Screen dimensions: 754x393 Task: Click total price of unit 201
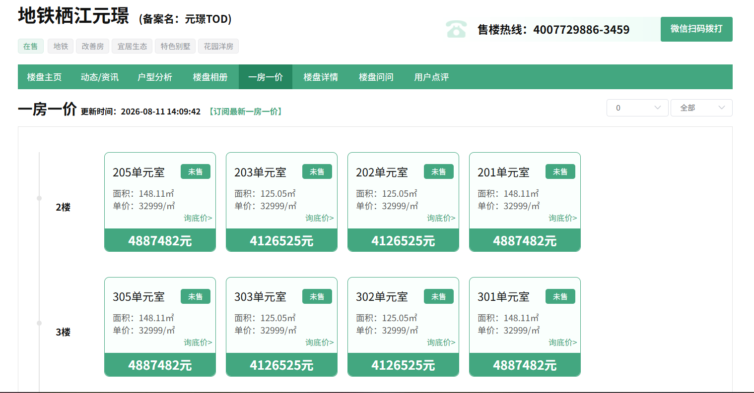point(525,241)
